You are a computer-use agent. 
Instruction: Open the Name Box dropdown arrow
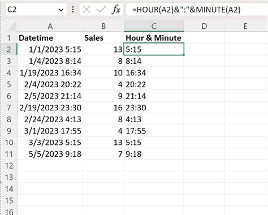pos(61,10)
